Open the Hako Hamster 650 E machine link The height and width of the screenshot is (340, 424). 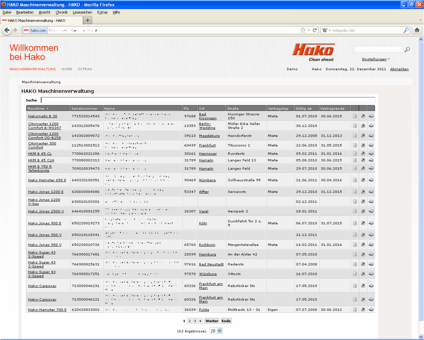[x=47, y=180]
